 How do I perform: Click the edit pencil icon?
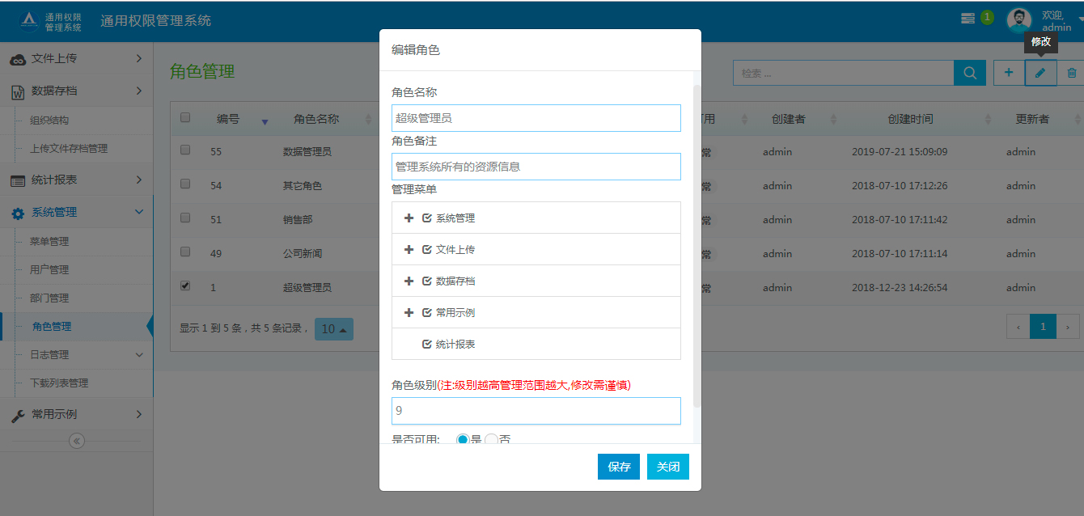(x=1040, y=73)
